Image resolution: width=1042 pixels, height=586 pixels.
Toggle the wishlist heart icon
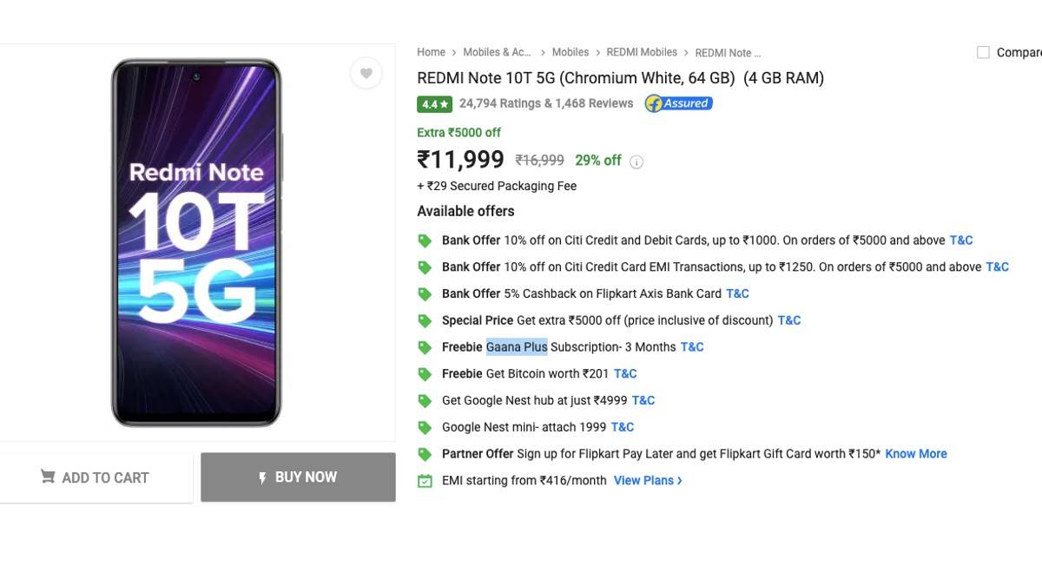366,73
